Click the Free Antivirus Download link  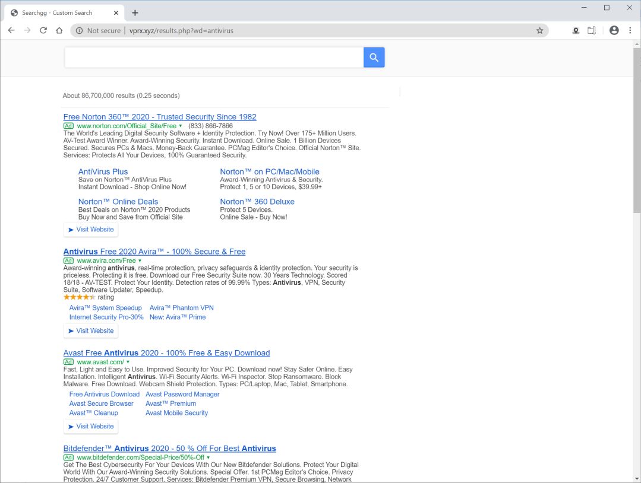(104, 395)
